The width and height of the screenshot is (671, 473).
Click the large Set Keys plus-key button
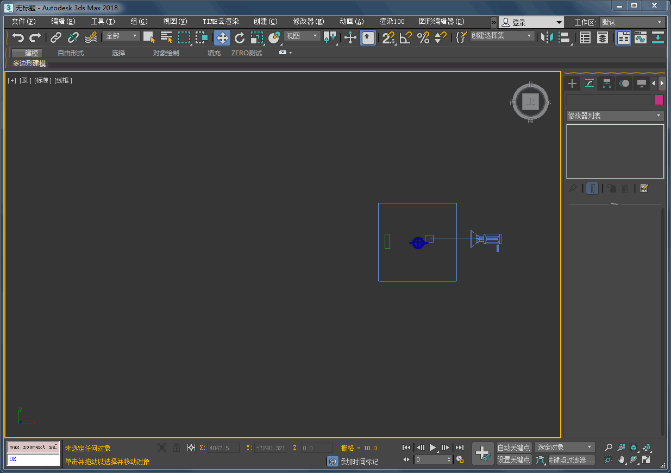[483, 453]
